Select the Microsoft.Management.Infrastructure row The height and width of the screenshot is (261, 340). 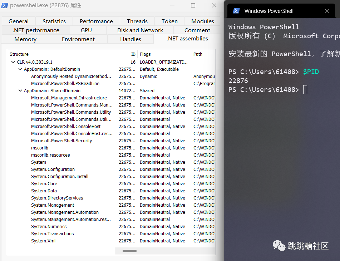pyautogui.click(x=112, y=98)
